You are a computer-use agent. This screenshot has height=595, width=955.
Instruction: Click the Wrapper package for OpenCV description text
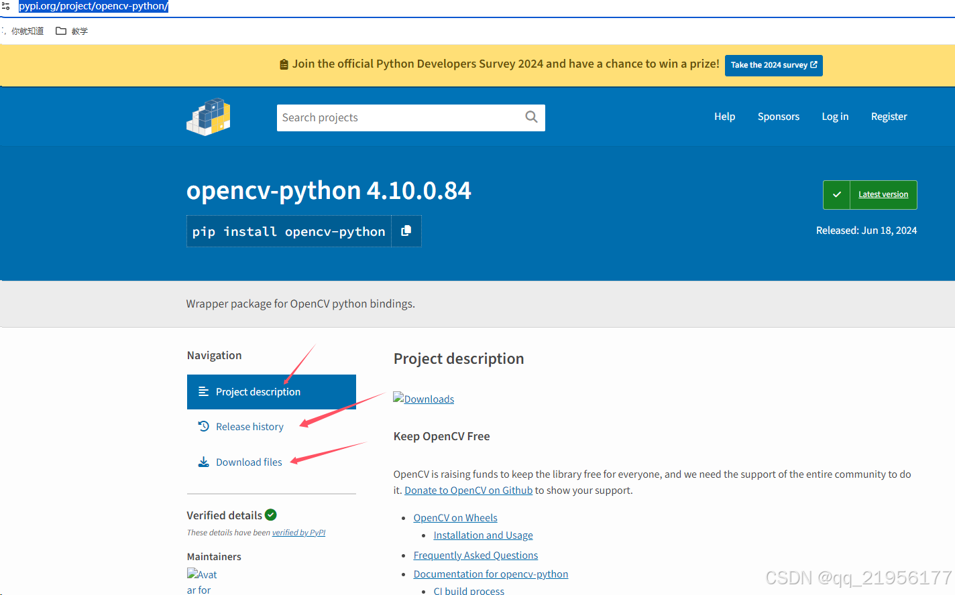[x=300, y=304]
